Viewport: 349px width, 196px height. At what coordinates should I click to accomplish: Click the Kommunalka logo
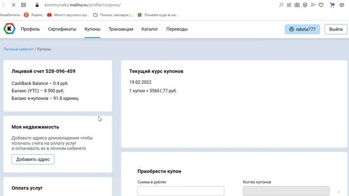[9, 29]
